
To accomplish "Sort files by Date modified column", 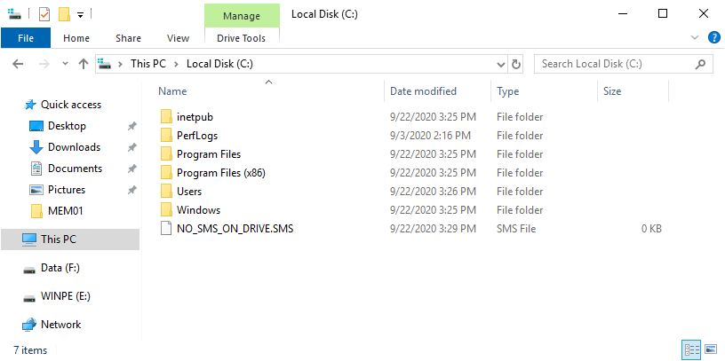I will (x=423, y=91).
